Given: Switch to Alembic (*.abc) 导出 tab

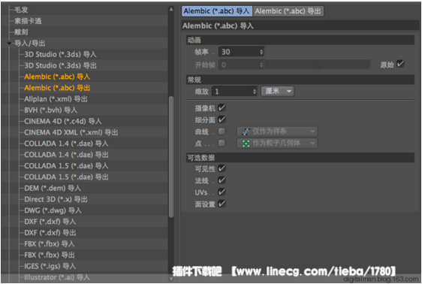Looking at the screenshot, I should pyautogui.click(x=288, y=11).
